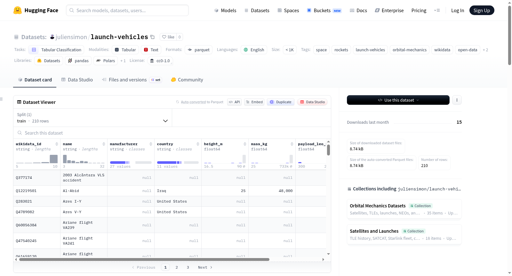Open the Models navigation item
This screenshot has height=276, width=512.
click(x=225, y=10)
